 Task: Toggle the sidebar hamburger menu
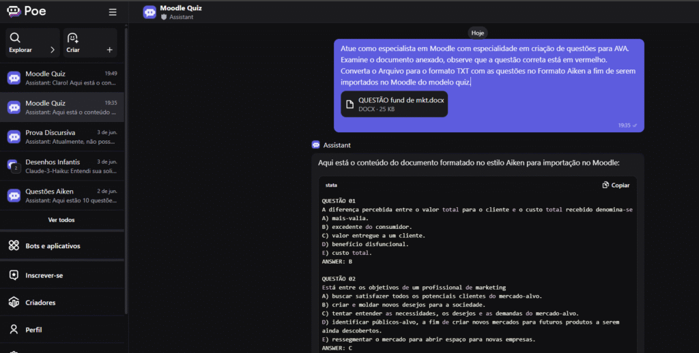tap(113, 12)
